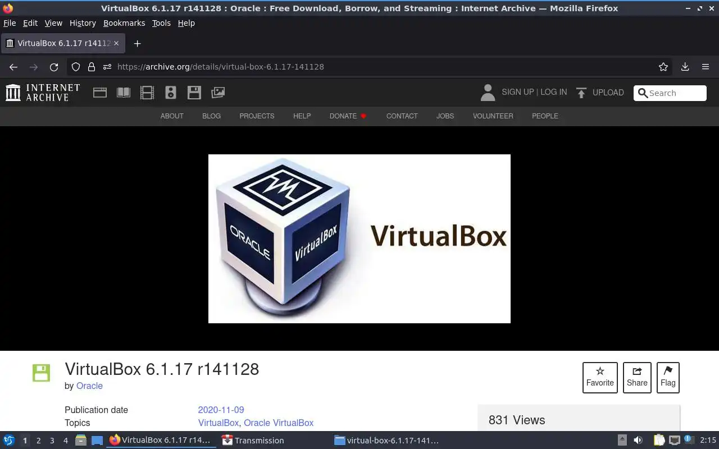Open the virtual-box-6.1.17 folder taskbar window
The width and height of the screenshot is (719, 449).
point(386,441)
